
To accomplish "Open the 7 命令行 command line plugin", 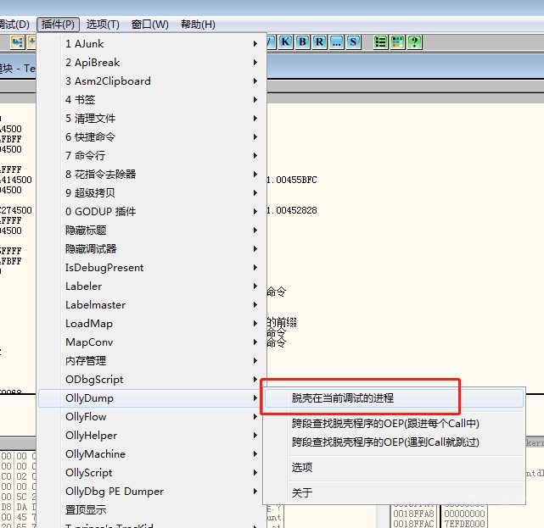I will 152,156.
